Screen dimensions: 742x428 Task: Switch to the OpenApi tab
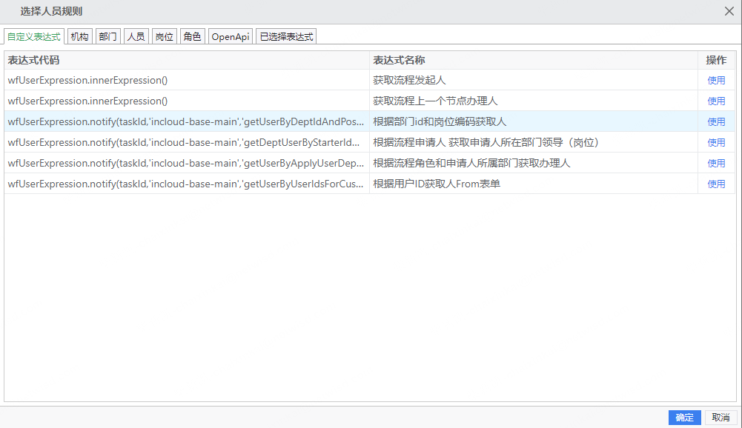pyautogui.click(x=230, y=36)
